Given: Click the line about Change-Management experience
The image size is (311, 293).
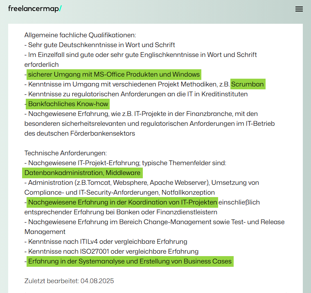Looking at the screenshot, I should click(154, 227).
